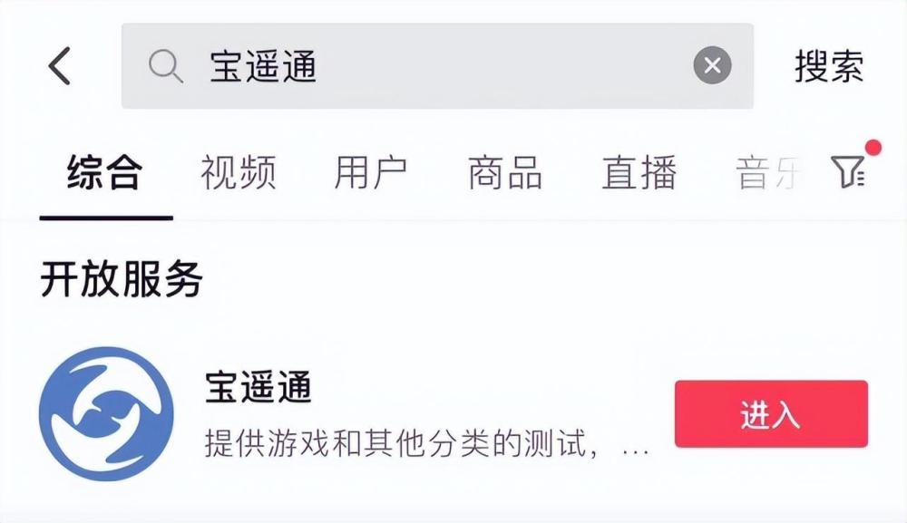Open the 直播 tab
Viewport: 907px width, 523px height.
point(639,174)
